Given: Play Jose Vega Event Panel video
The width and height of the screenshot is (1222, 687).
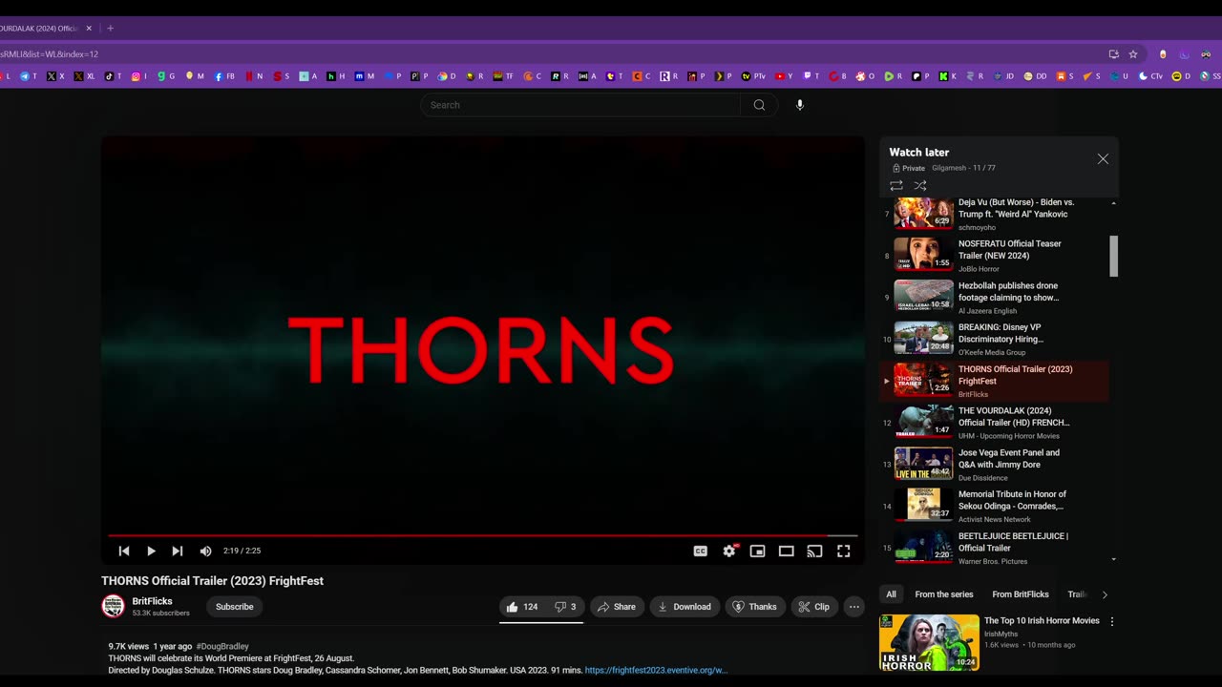Looking at the screenshot, I should point(995,464).
